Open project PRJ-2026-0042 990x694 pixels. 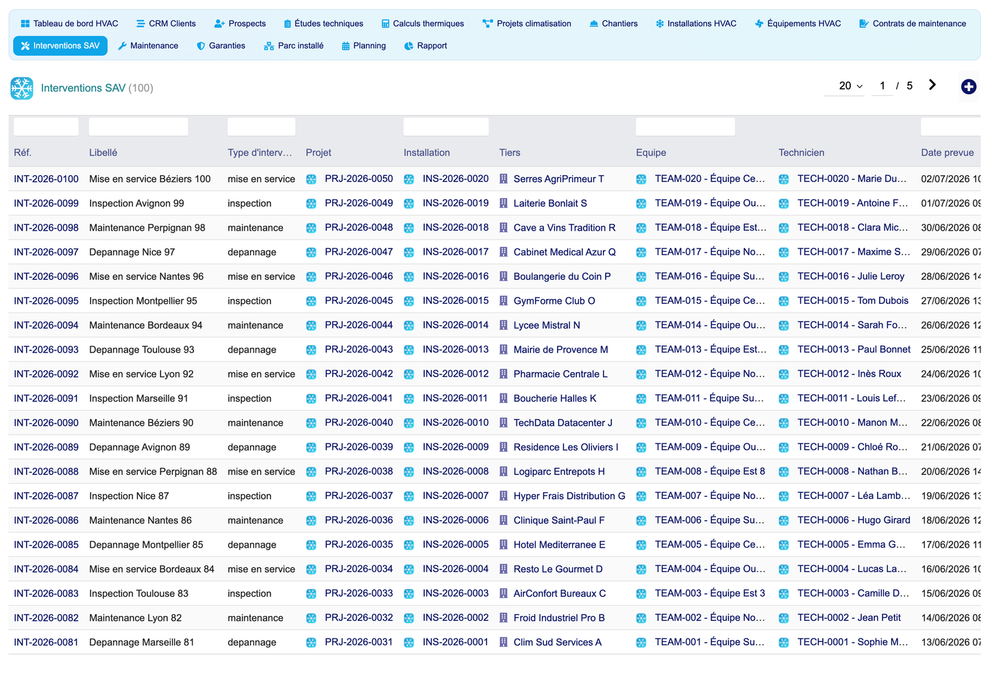pos(359,374)
